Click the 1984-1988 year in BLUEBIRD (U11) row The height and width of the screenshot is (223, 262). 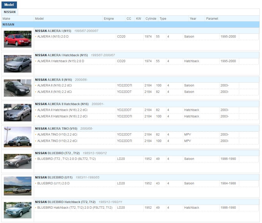coord(228,183)
